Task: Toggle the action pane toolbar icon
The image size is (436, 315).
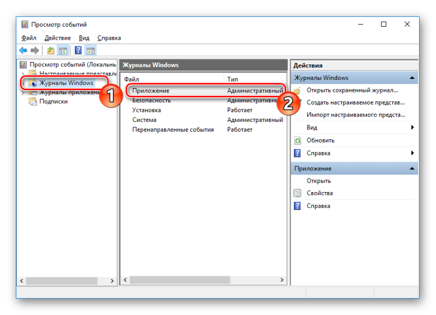Action: tap(90, 51)
